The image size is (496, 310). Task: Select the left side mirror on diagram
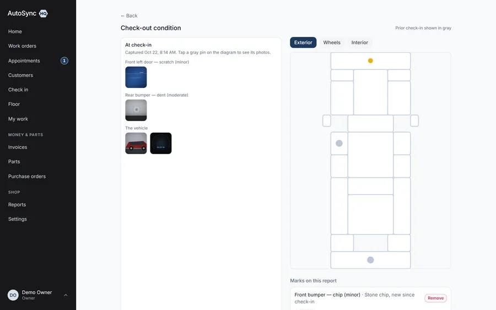click(x=327, y=121)
